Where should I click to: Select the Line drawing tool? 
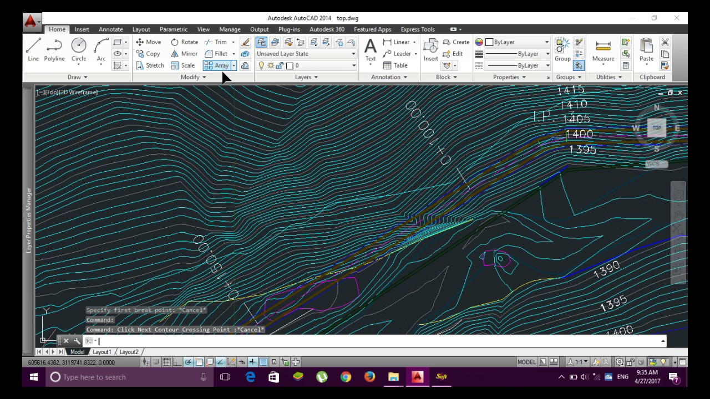click(x=33, y=50)
